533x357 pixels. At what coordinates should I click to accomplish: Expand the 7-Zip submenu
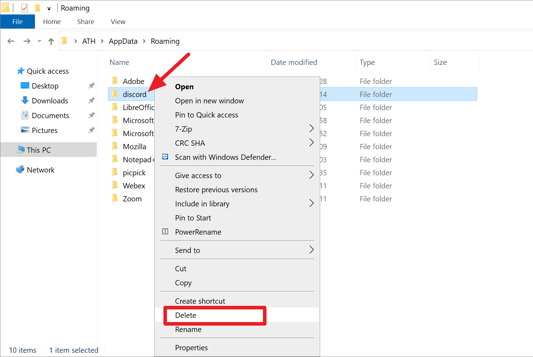click(x=311, y=128)
